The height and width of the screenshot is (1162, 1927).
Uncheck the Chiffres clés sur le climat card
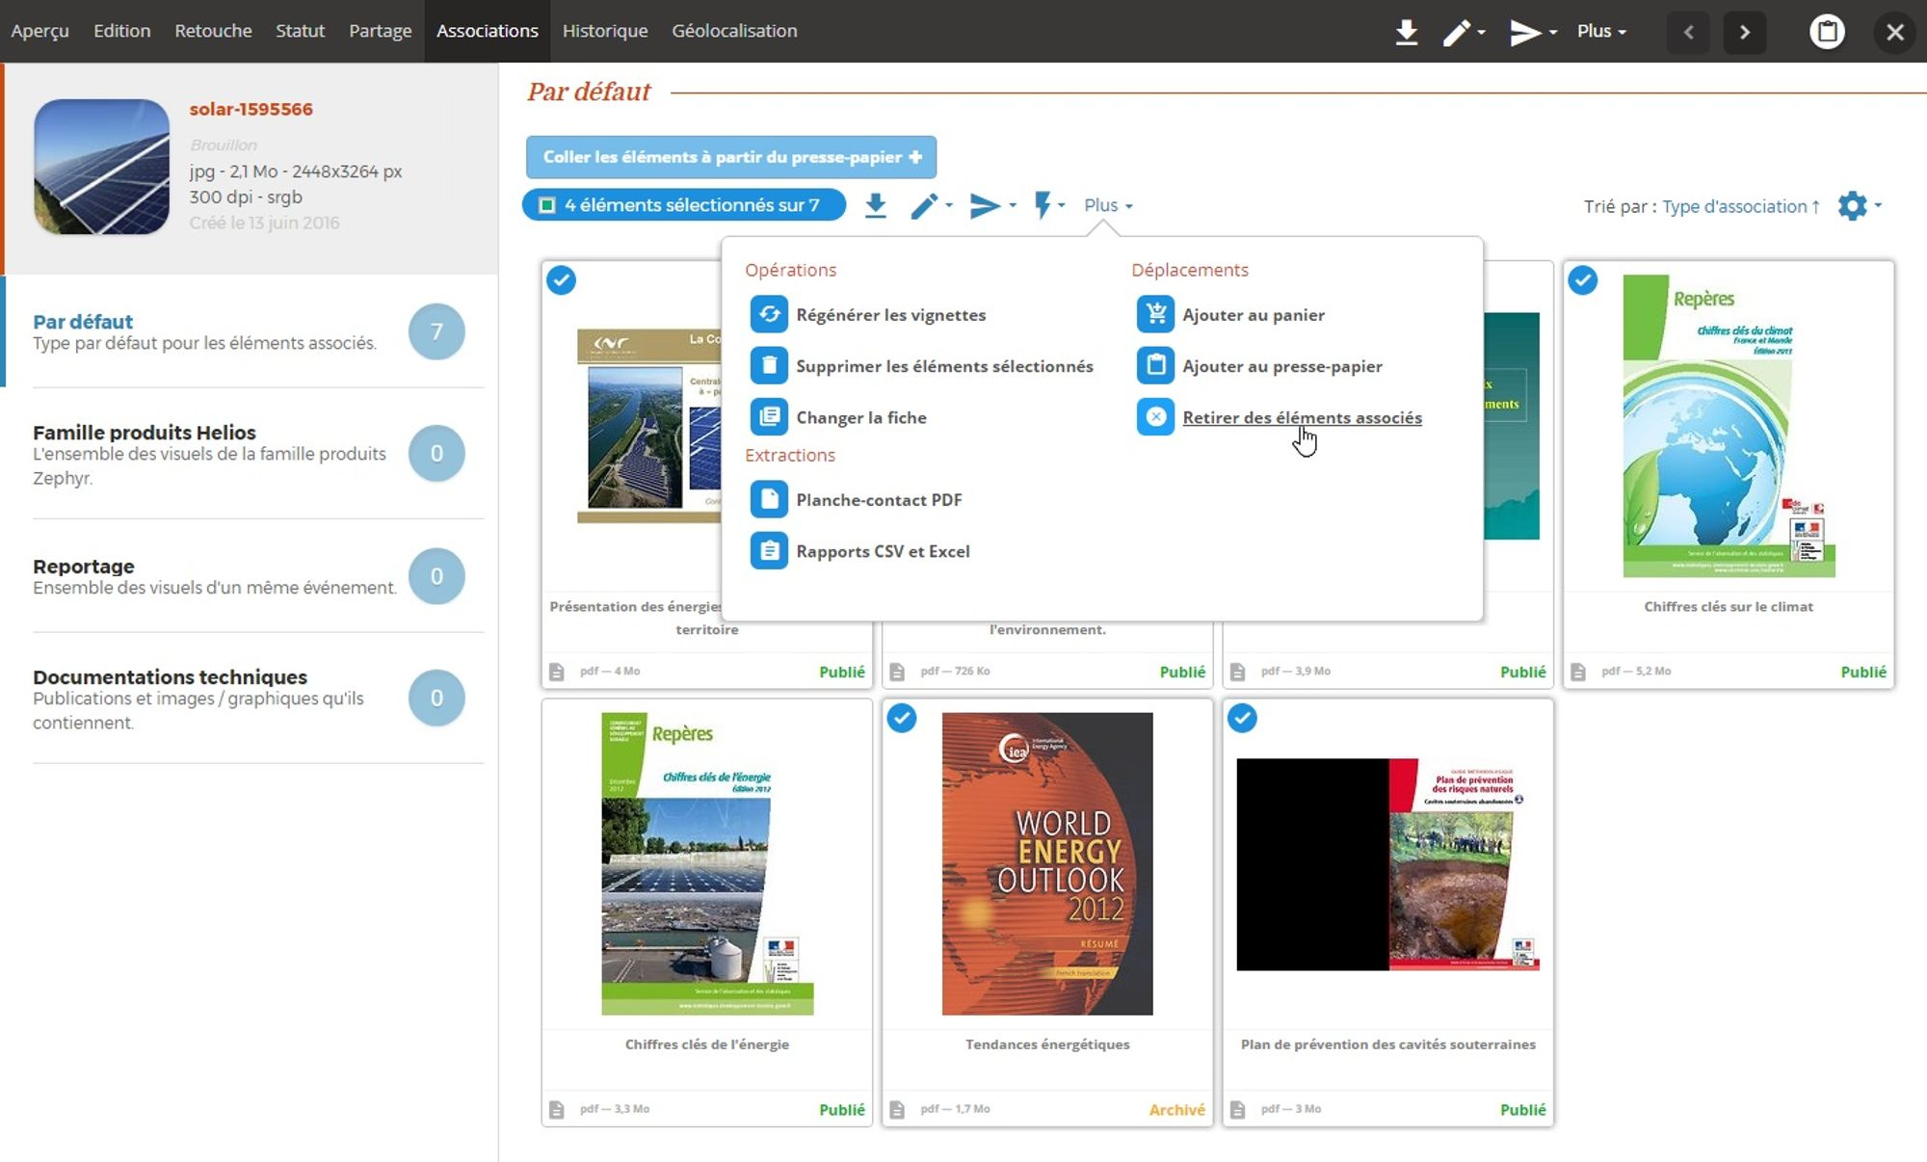click(x=1583, y=280)
